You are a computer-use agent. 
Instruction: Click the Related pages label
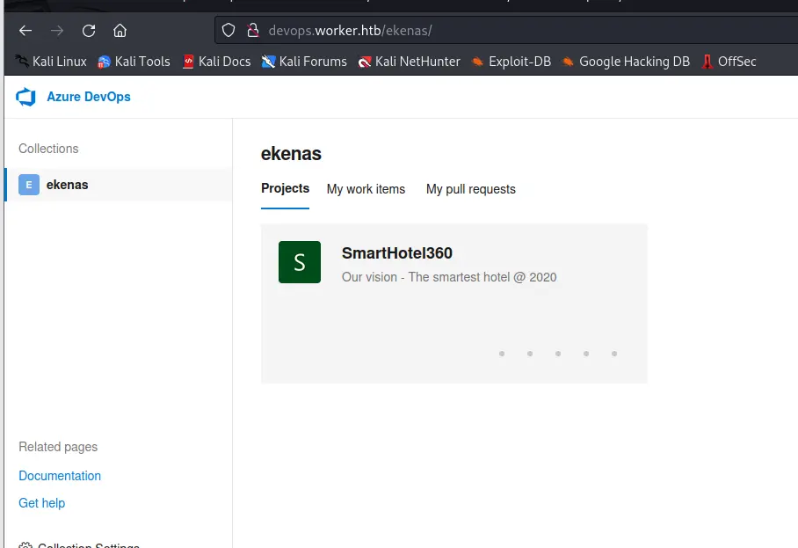pos(58,447)
